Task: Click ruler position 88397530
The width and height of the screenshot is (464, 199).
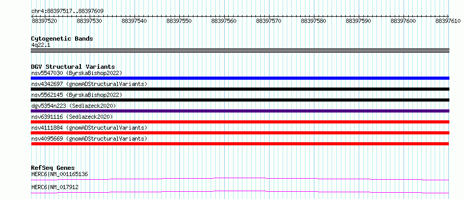Action: click(89, 21)
